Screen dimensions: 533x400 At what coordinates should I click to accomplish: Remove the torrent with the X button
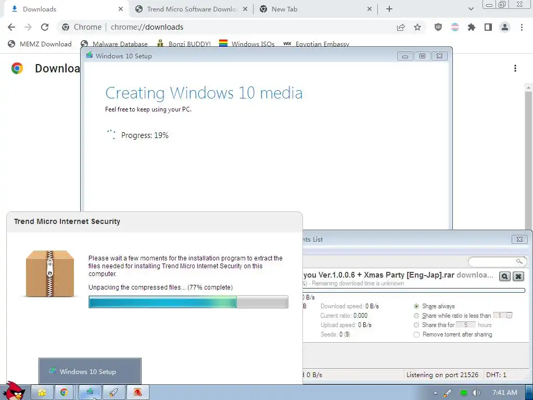pyautogui.click(x=518, y=276)
